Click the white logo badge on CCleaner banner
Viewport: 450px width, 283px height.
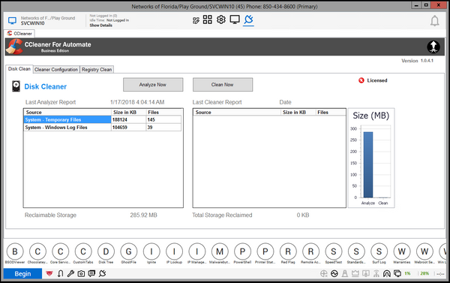[433, 47]
